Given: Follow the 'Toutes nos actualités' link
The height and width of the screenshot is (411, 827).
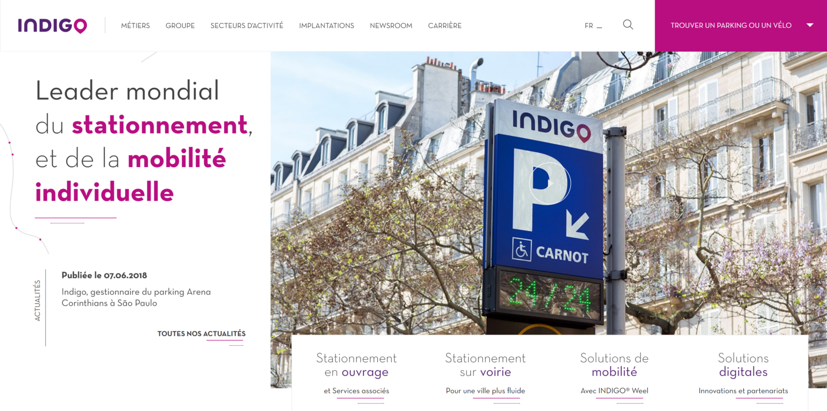Looking at the screenshot, I should 202,334.
